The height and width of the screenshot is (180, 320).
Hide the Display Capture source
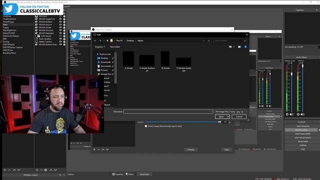pyautogui.click(x=60, y=41)
